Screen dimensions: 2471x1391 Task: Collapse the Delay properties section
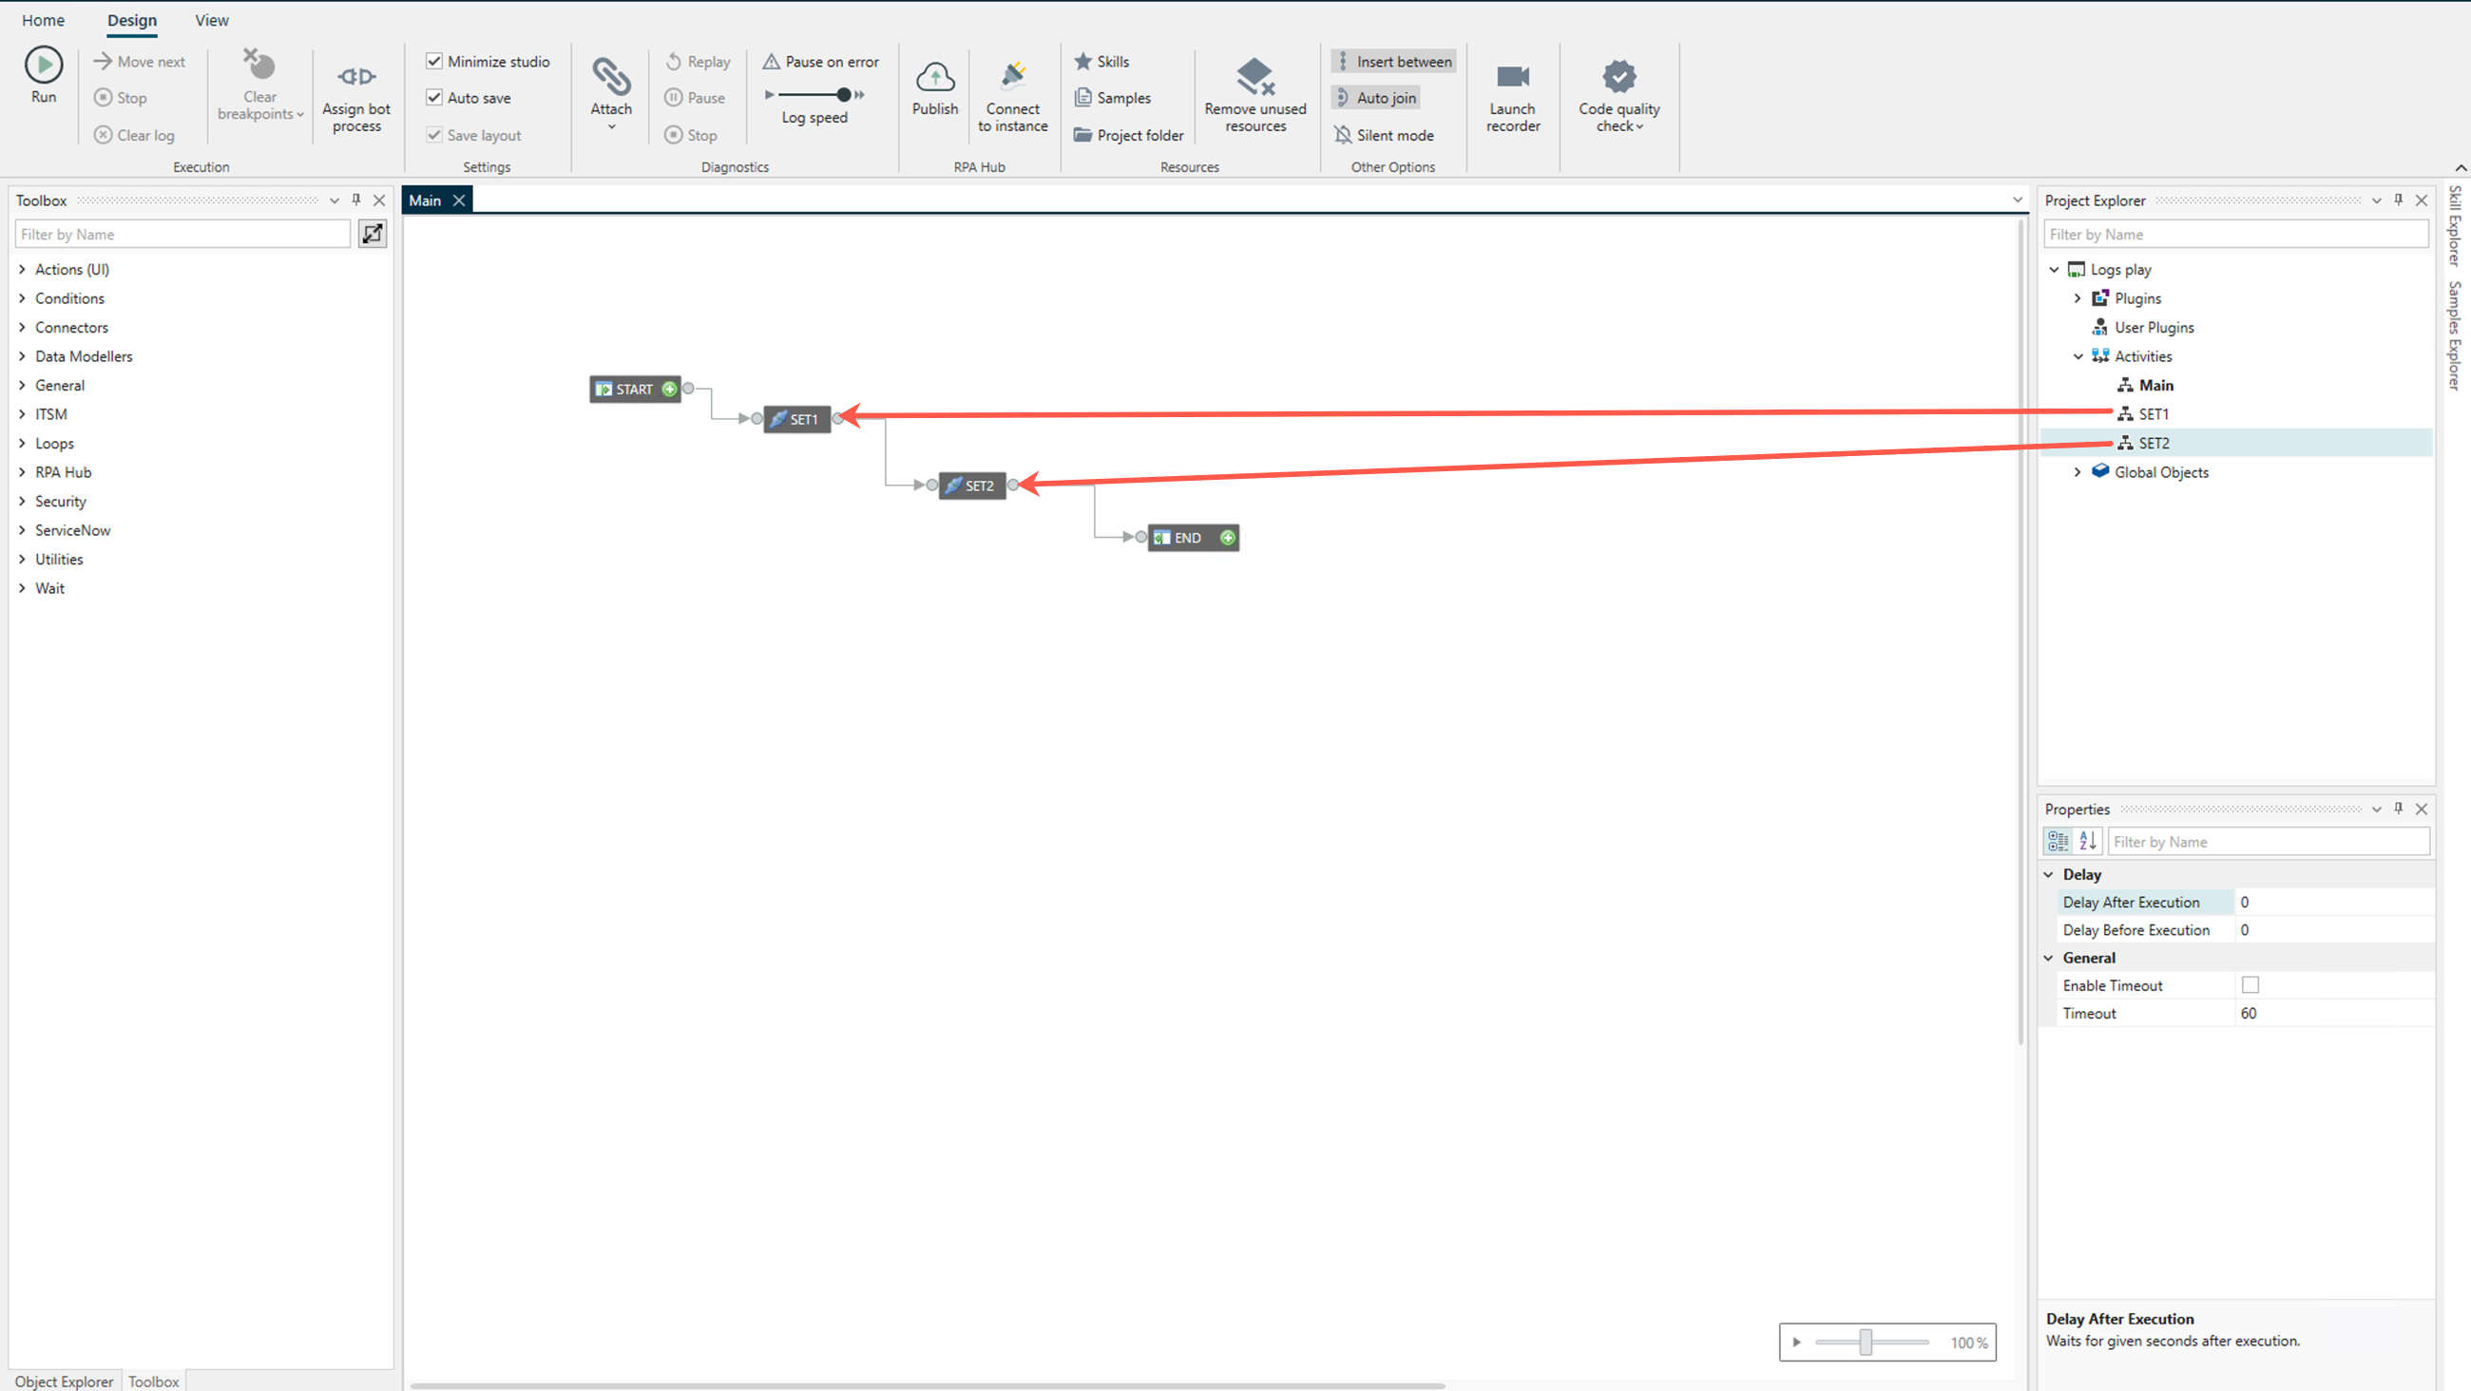(2049, 874)
